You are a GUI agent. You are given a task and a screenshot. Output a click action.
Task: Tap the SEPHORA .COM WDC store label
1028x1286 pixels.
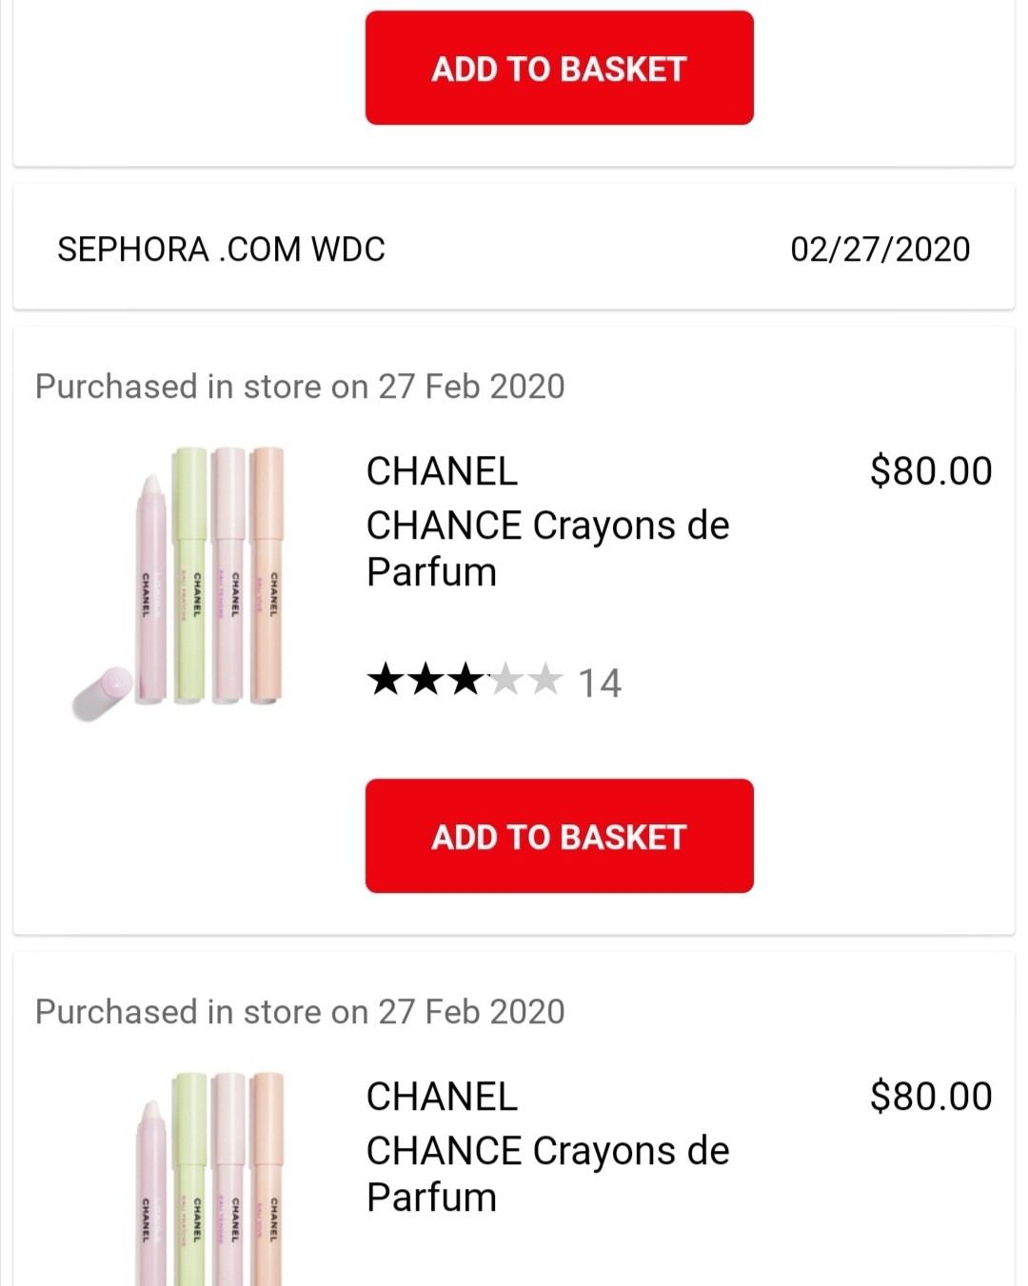(x=221, y=249)
